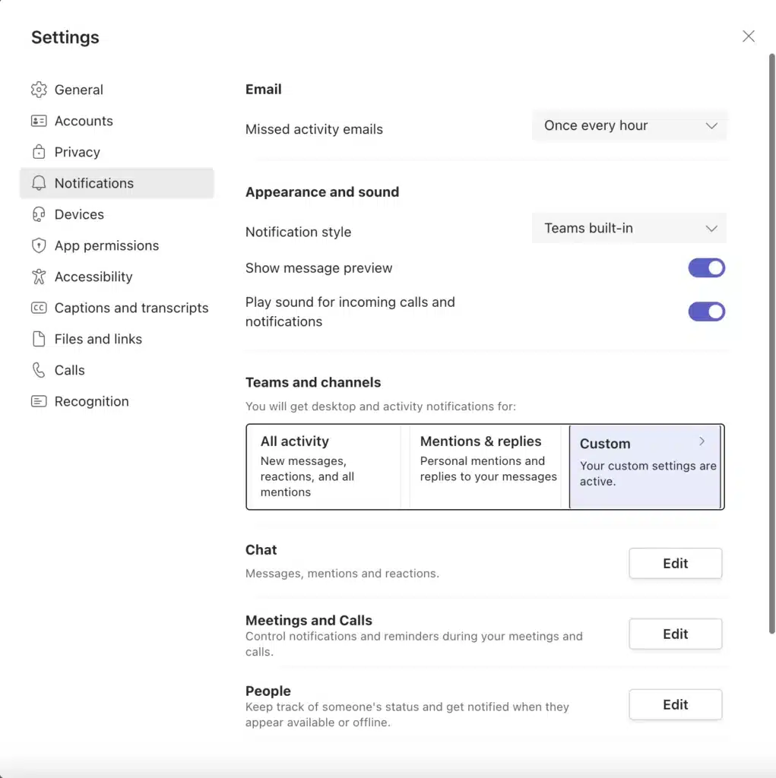Viewport: 776px width, 778px height.
Task: Click the Calls phone icon
Action: click(x=39, y=370)
